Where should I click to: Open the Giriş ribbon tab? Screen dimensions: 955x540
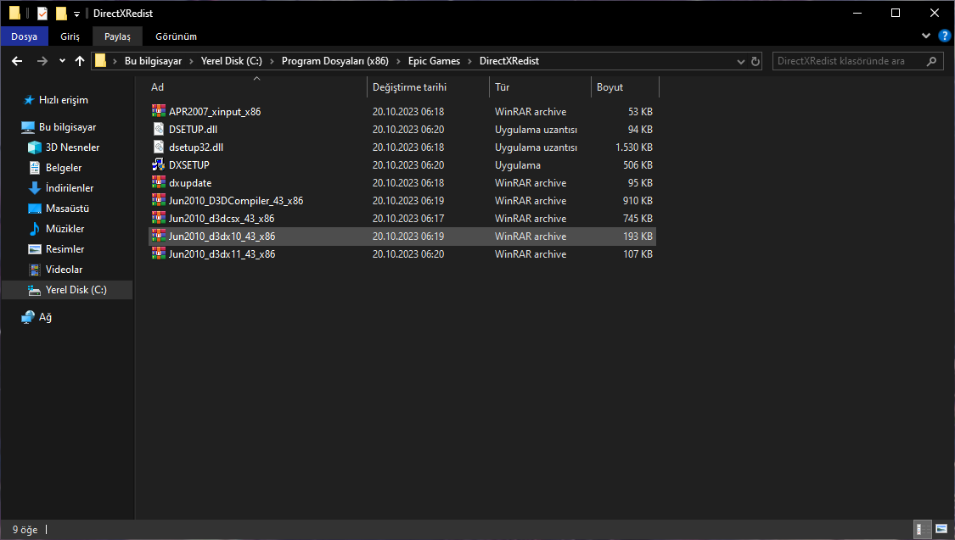click(70, 36)
